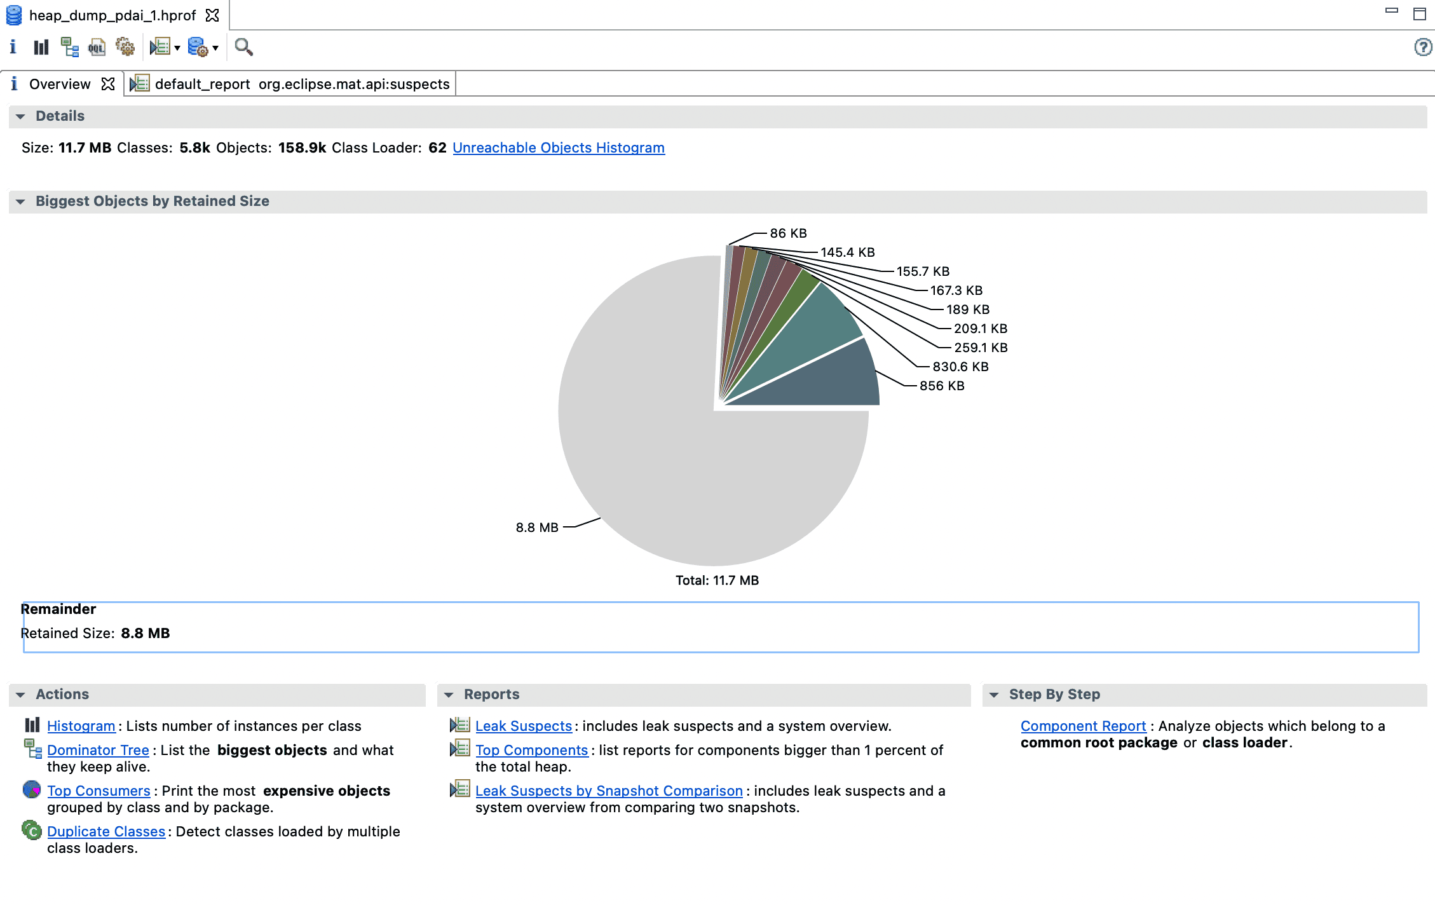Open the reports dropdown arrow in toolbar
Viewport: 1435px width, 905px height.
click(177, 48)
